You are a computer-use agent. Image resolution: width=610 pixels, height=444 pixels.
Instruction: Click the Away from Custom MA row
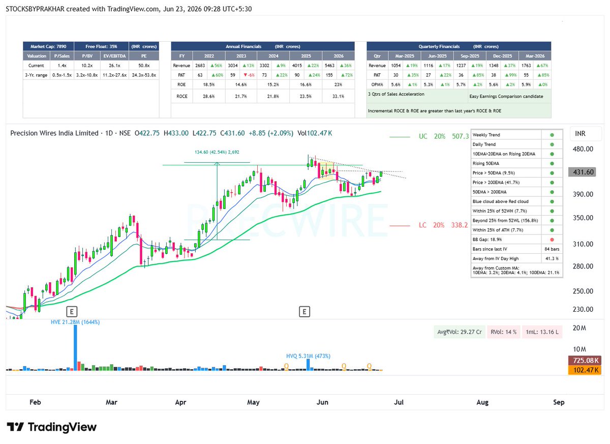[516, 270]
